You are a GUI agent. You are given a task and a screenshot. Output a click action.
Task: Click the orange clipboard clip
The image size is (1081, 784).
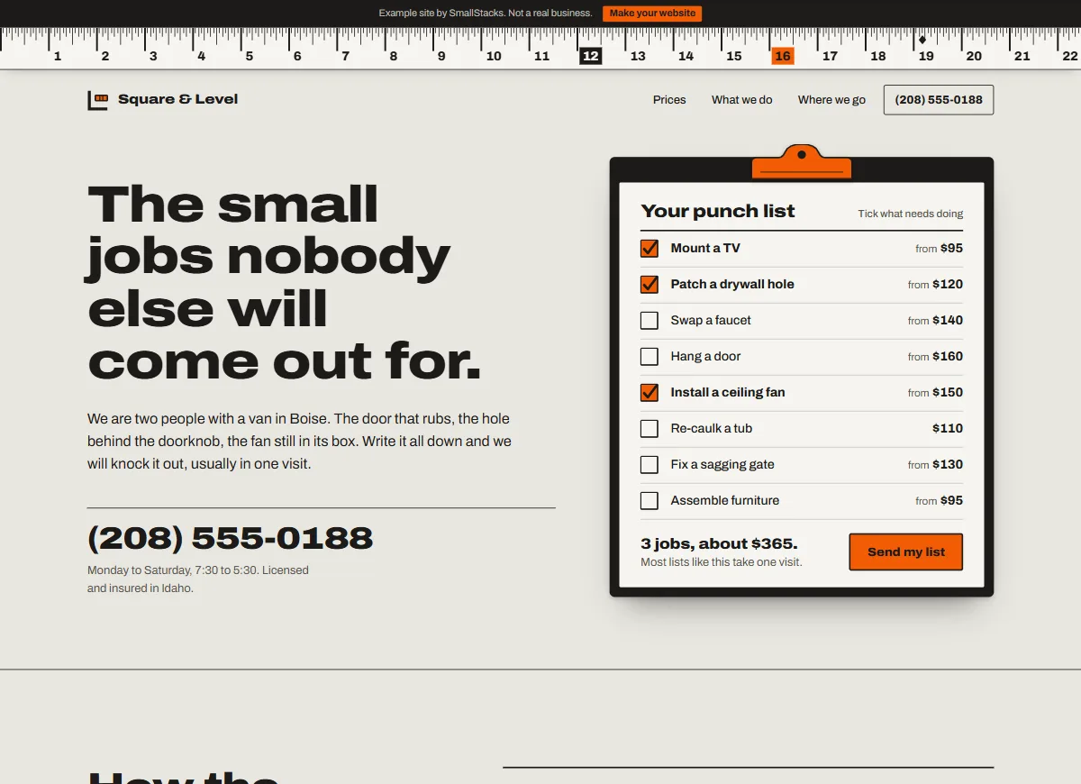[x=802, y=161]
